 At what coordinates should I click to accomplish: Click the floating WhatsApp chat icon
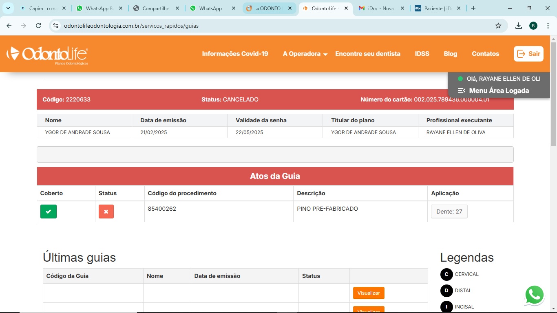click(534, 295)
